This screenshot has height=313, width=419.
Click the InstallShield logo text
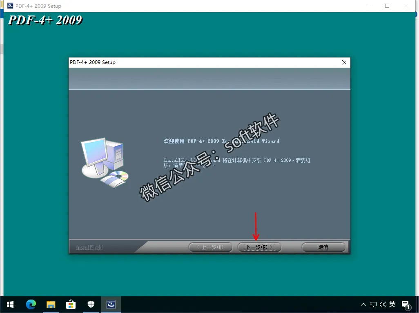click(89, 248)
